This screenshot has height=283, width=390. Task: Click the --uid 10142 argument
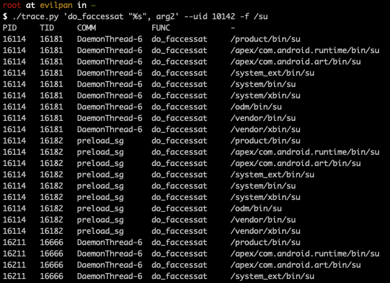211,17
